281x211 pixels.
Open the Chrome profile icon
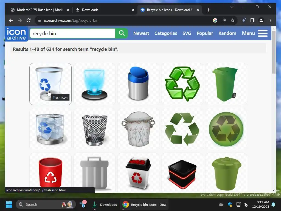(x=261, y=20)
